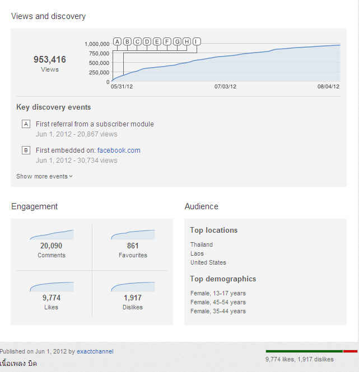Click discovery marker B on the views chart
359x372 pixels.
[127, 41]
